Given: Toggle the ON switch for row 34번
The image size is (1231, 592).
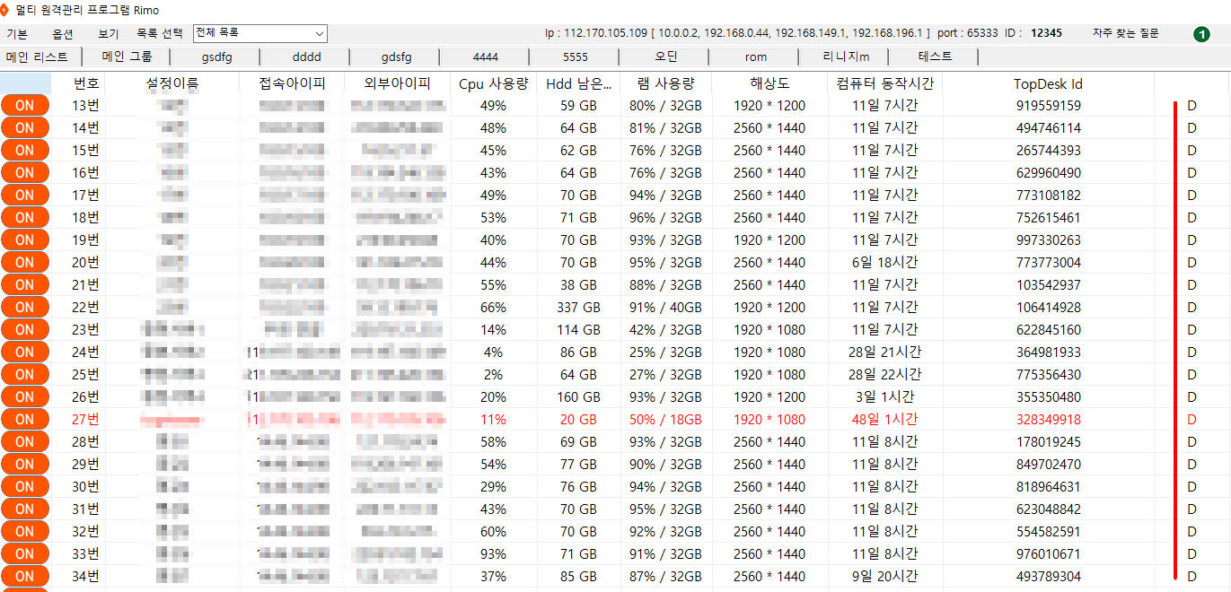Looking at the screenshot, I should coord(25,576).
